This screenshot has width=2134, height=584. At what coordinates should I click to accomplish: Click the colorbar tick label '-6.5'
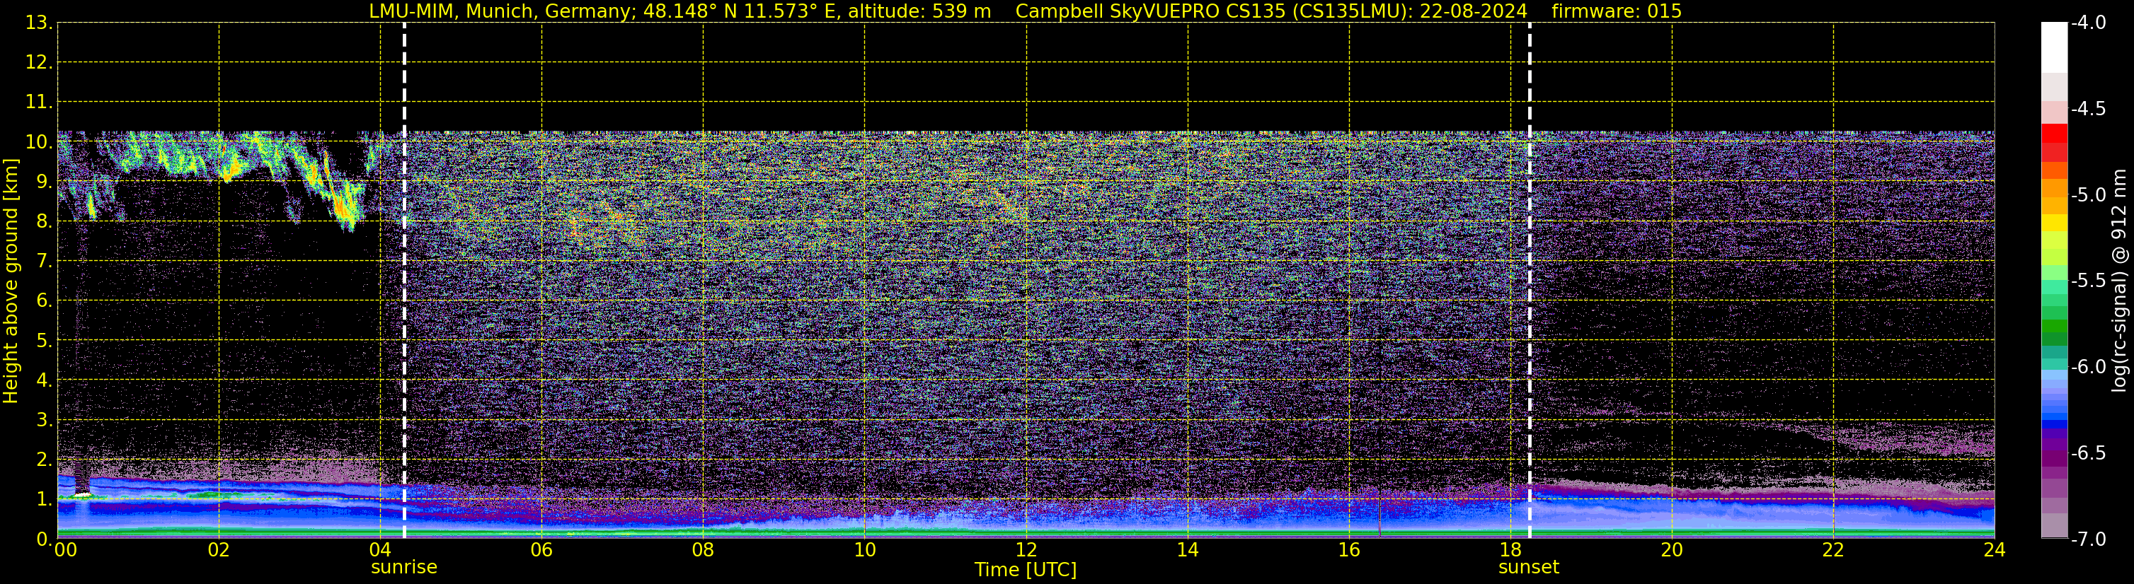2087,453
